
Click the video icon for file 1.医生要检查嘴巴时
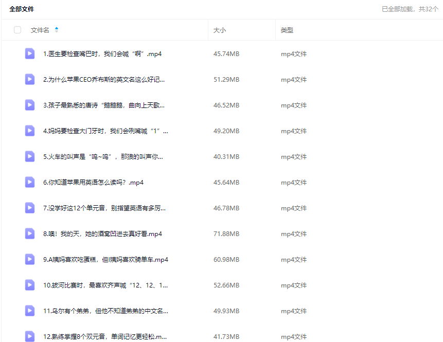(x=30, y=53)
